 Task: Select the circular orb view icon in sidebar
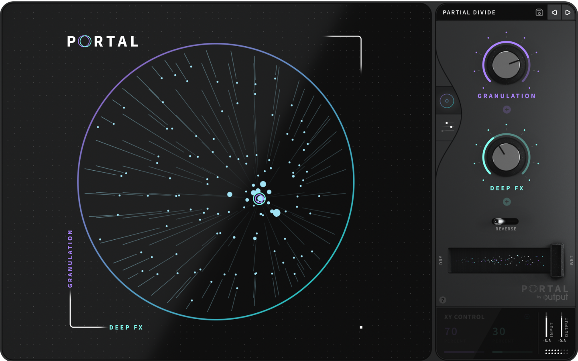coord(447,100)
